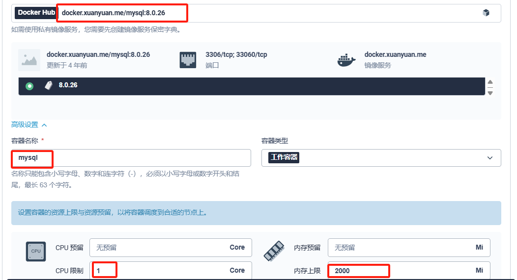Click the network port icon
Screen dimensions: 517x280
click(x=188, y=60)
